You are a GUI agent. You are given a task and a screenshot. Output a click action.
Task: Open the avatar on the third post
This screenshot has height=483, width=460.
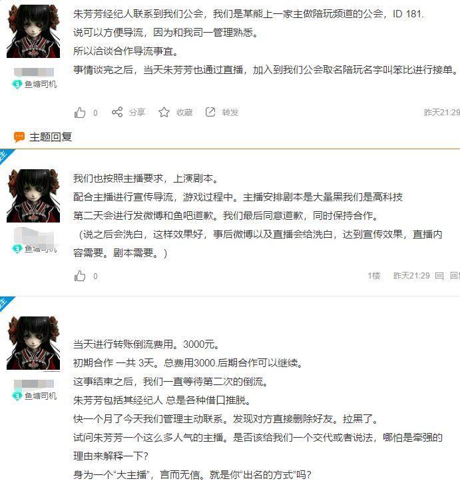tap(33, 343)
